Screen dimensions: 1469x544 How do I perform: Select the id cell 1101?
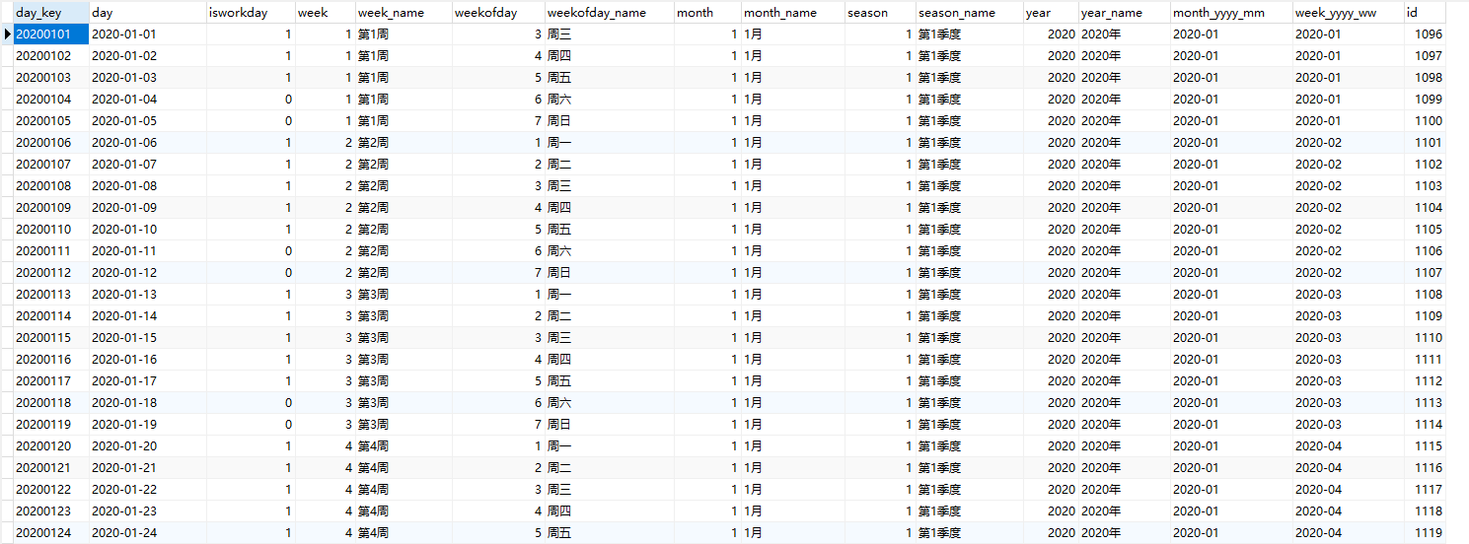1425,143
